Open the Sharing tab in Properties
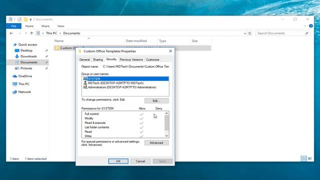Screen dimensions: 320x180 coord(98,59)
